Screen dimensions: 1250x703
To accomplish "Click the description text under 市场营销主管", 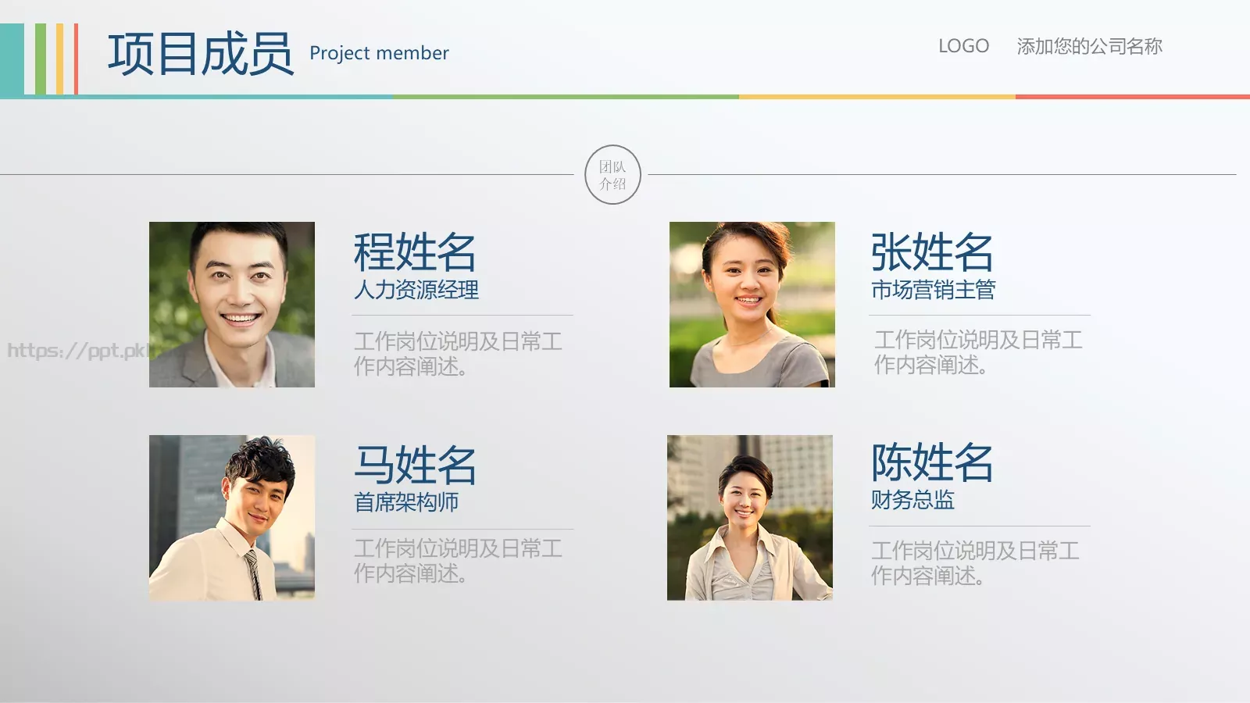I will coord(978,352).
